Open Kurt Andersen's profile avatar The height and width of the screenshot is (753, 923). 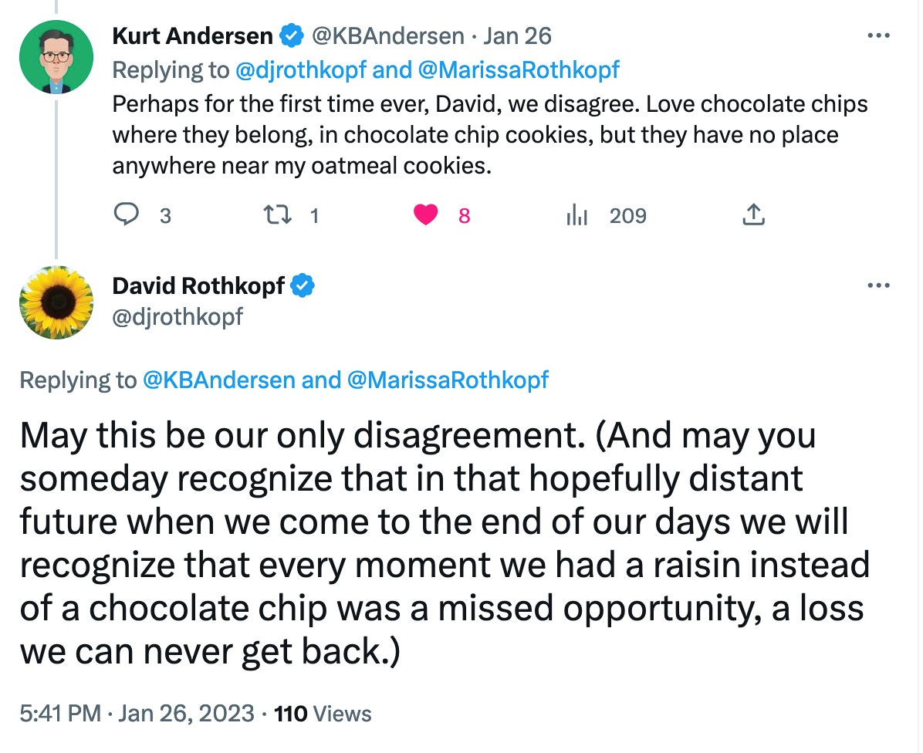click(56, 56)
